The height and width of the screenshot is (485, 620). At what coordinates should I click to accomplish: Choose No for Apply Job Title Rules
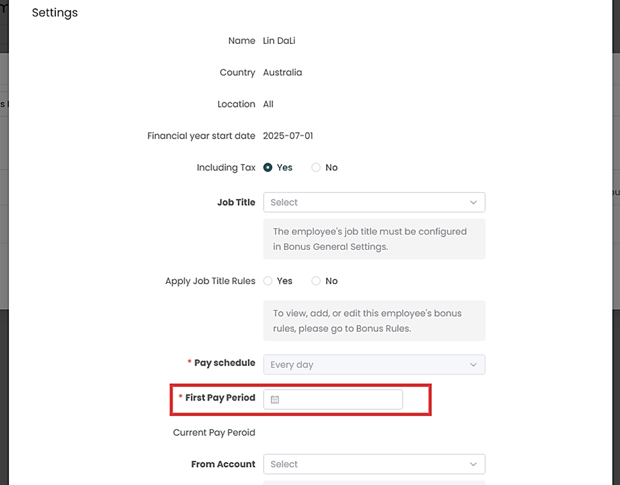316,281
